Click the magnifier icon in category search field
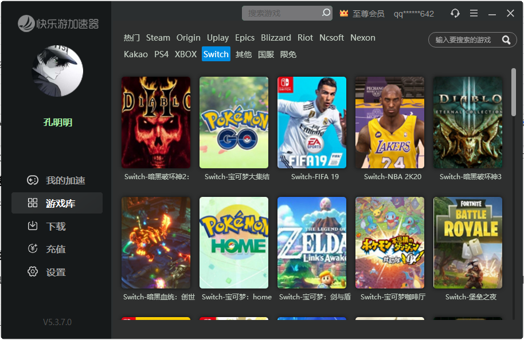Screen dimensions: 524x340 (x=506, y=40)
